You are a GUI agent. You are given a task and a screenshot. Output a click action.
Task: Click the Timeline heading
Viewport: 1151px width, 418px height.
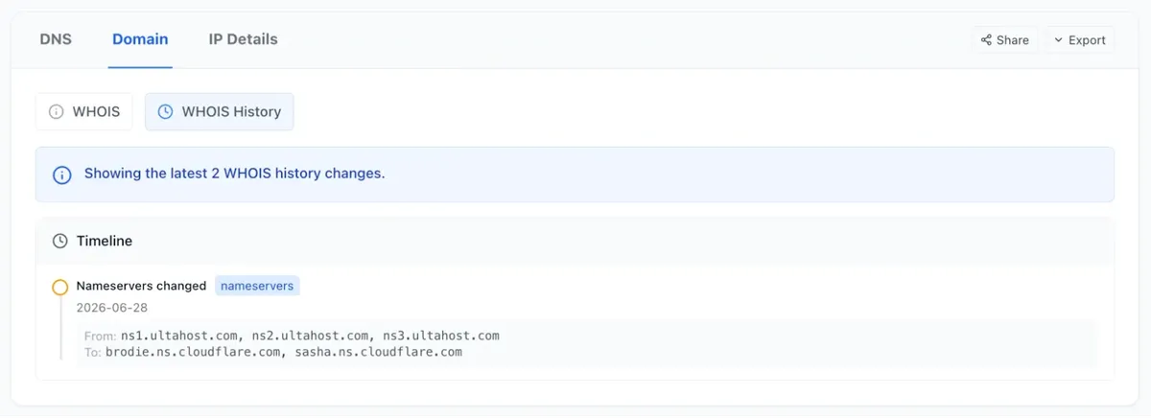105,241
